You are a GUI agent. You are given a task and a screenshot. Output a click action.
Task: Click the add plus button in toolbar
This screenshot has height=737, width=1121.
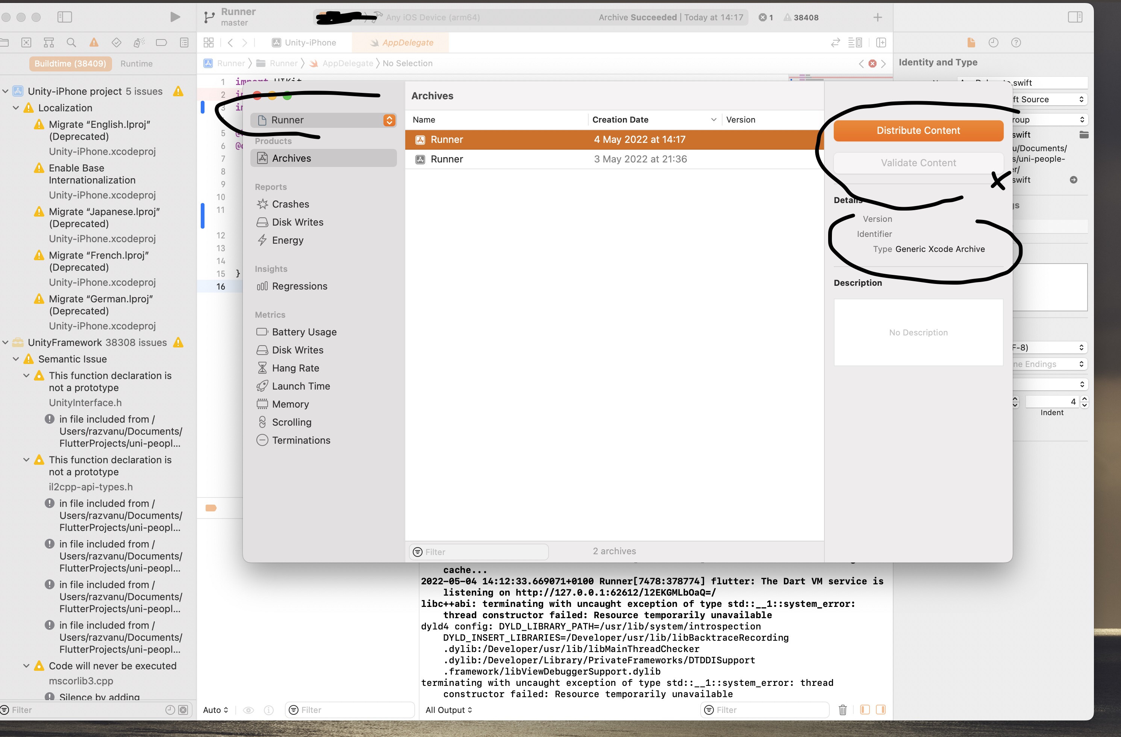click(877, 17)
